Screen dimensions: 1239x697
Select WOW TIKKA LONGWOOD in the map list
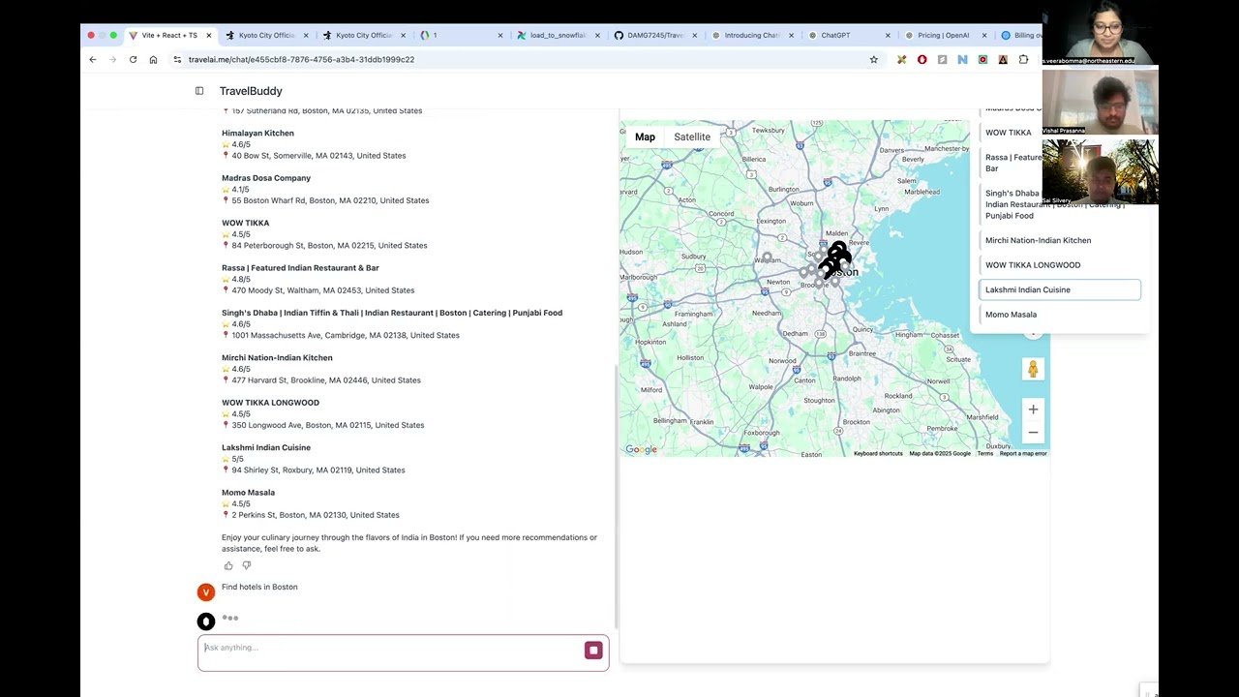click(x=1060, y=265)
